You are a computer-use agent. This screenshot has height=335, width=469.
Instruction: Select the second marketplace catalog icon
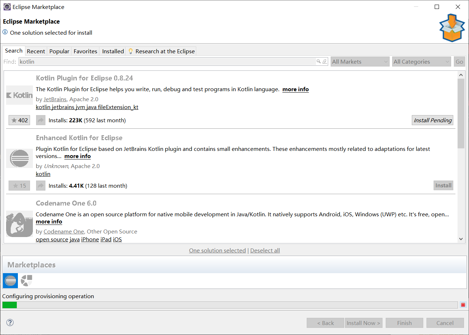[x=26, y=281]
